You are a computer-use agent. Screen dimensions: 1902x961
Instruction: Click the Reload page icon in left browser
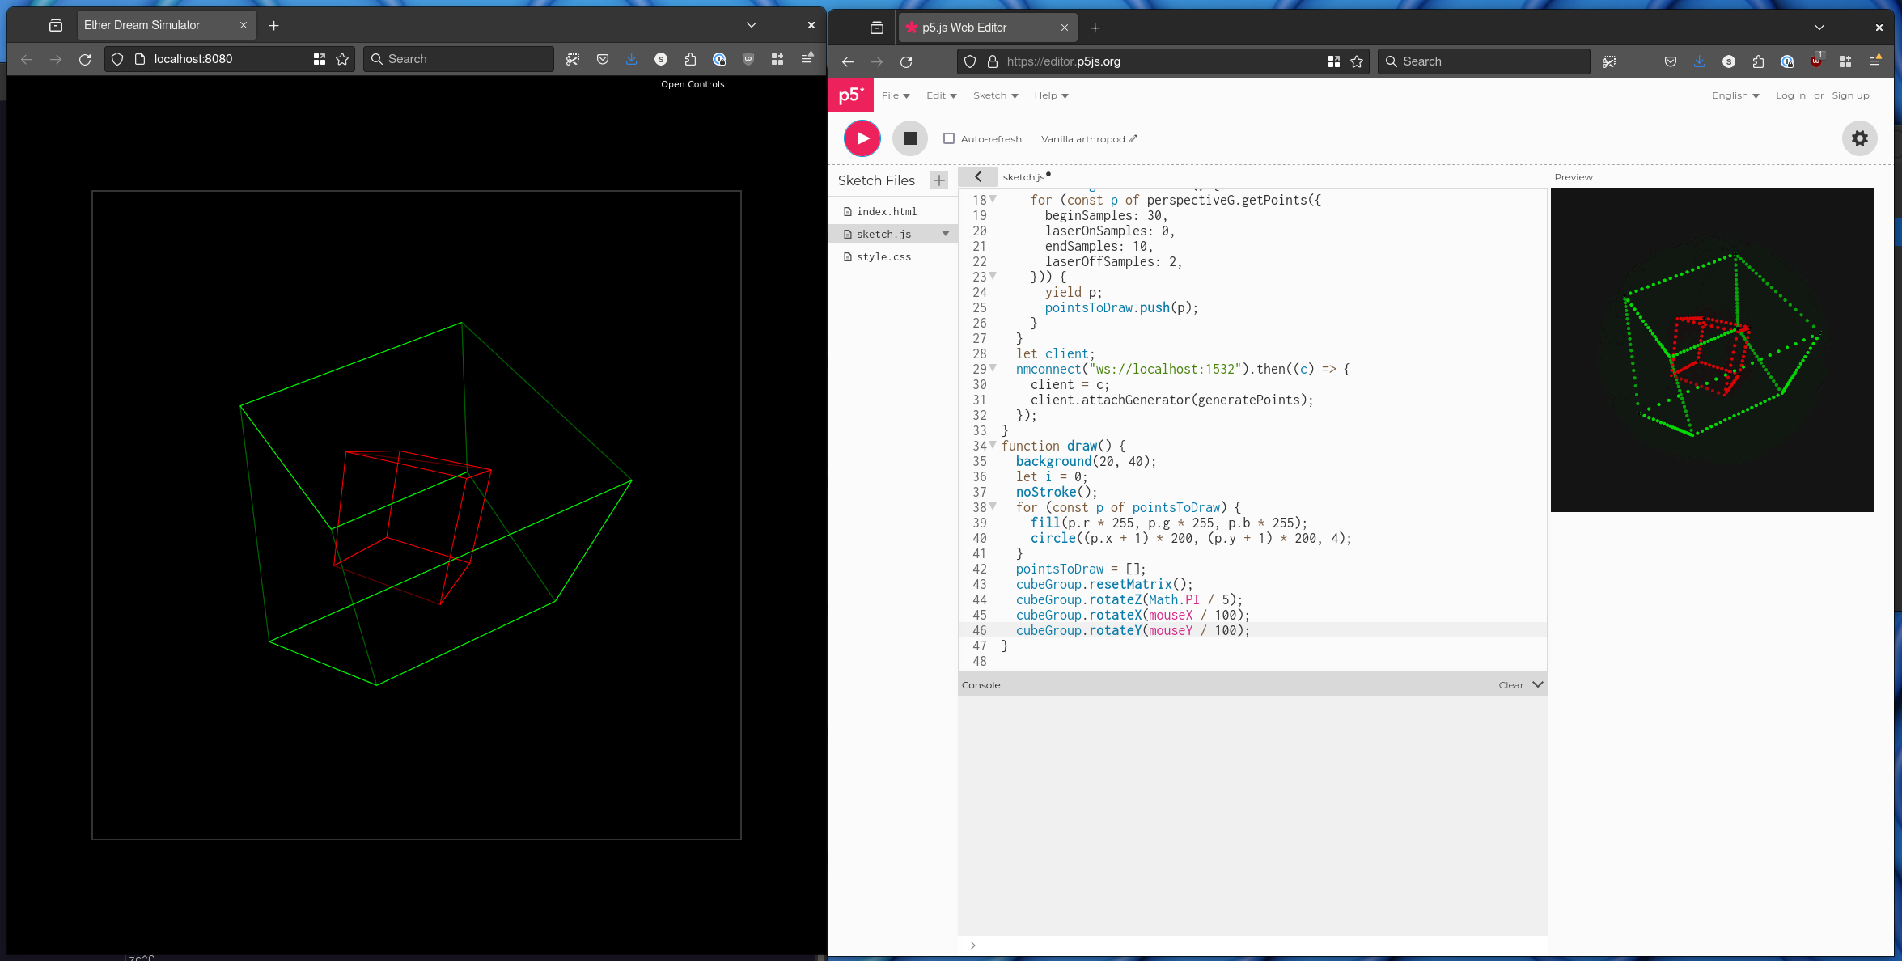pos(85,59)
